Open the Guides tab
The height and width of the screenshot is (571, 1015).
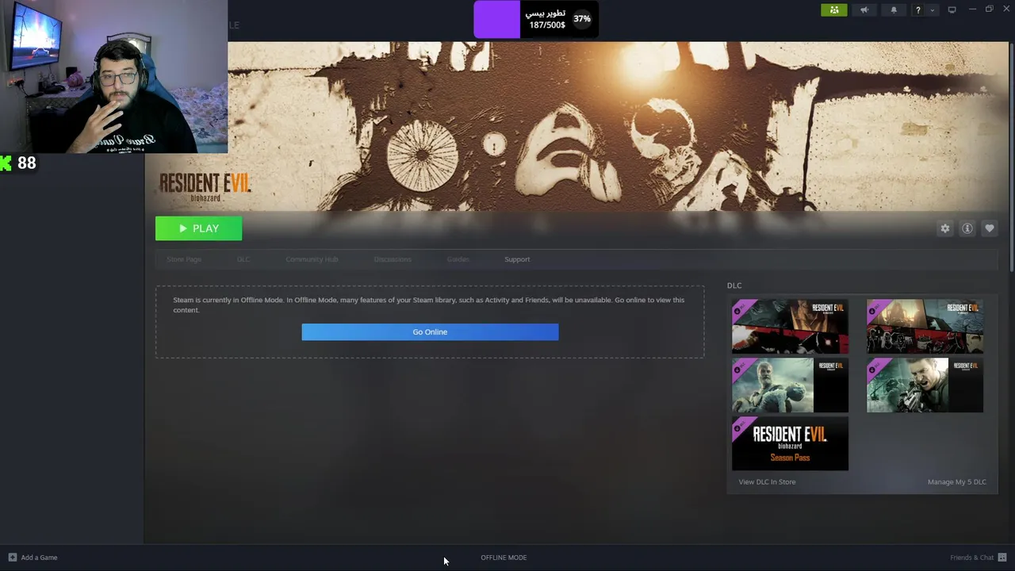(x=458, y=259)
